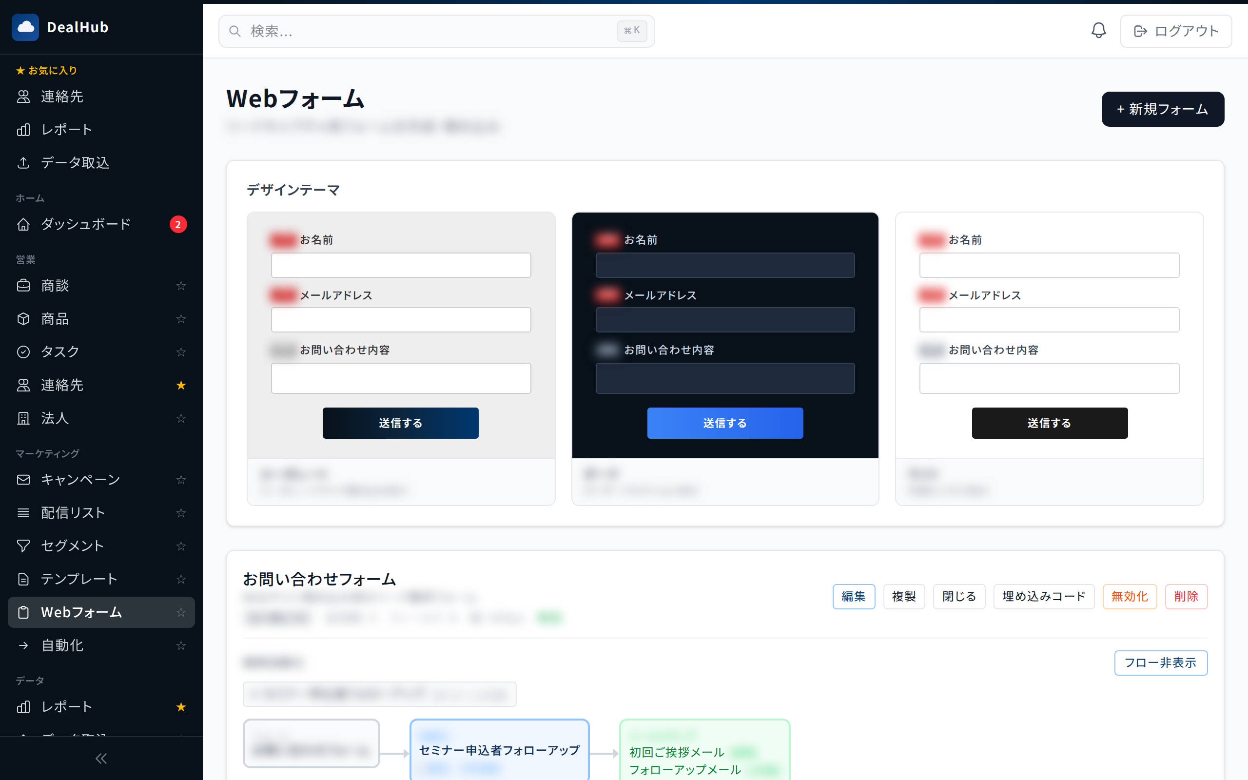This screenshot has width=1248, height=780.
Task: Star the セグメント menu item
Action: 180,546
